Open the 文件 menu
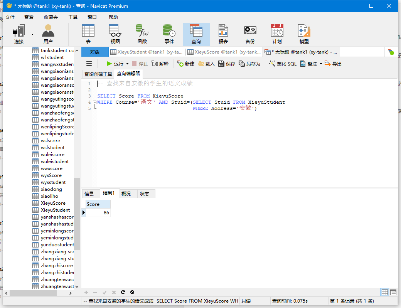 10,17
